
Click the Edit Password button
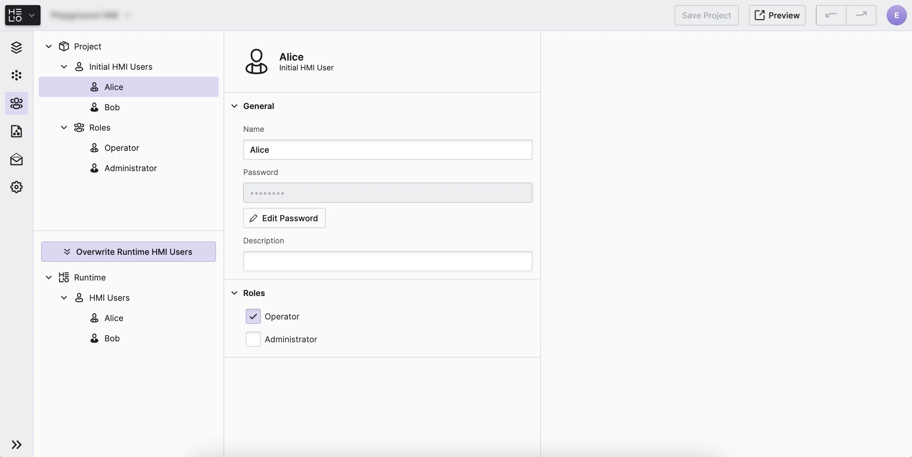pos(284,218)
